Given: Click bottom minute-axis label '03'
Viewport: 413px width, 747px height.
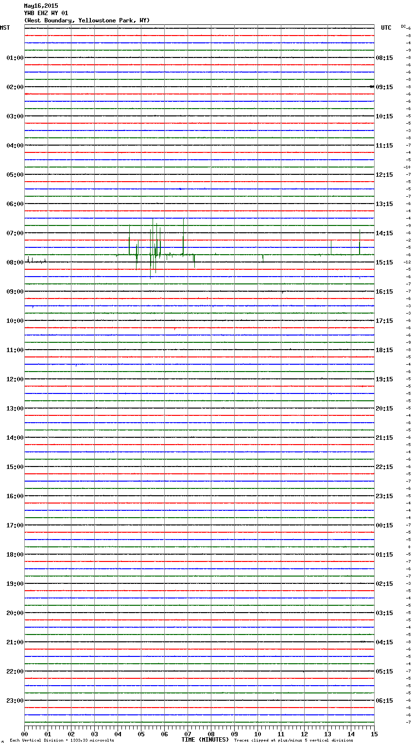Looking at the screenshot, I should point(94,734).
